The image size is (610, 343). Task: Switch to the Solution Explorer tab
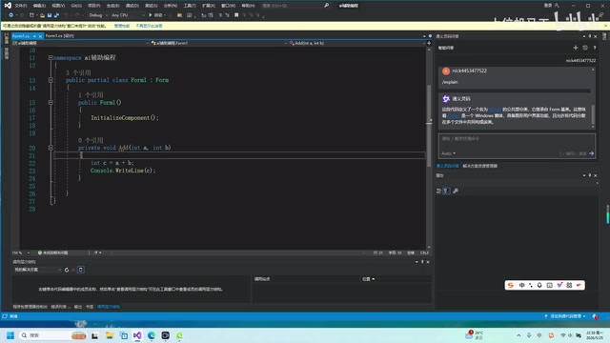coord(479,166)
